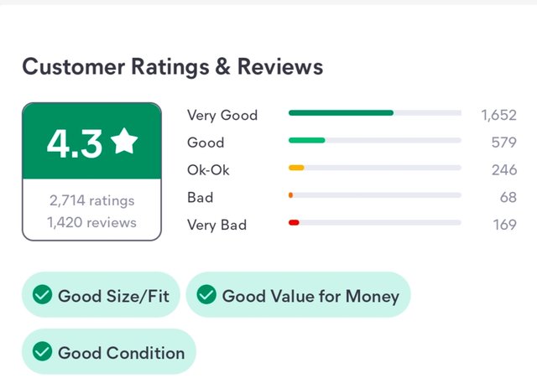The image size is (537, 389).
Task: Click the white star icon beside 4.3
Action: coord(124,141)
